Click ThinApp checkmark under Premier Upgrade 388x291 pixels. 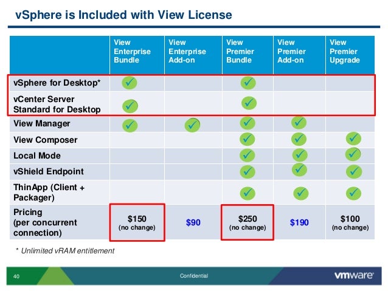(353, 193)
